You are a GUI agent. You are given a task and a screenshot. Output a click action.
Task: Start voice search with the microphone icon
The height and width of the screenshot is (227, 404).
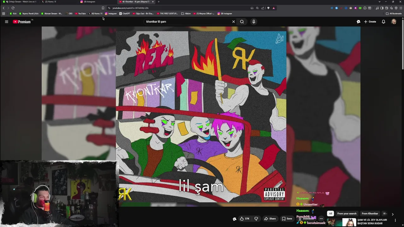[253, 22]
